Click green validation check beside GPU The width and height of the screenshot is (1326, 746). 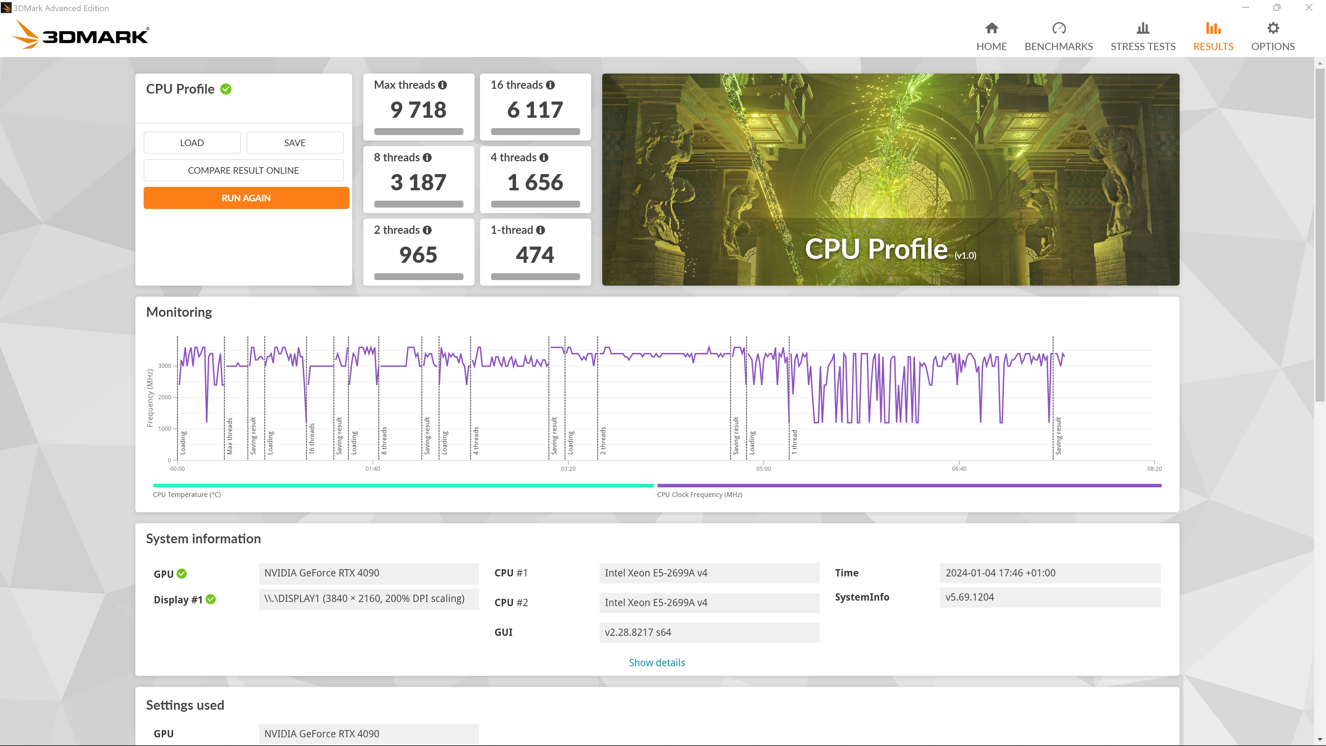[x=182, y=574]
